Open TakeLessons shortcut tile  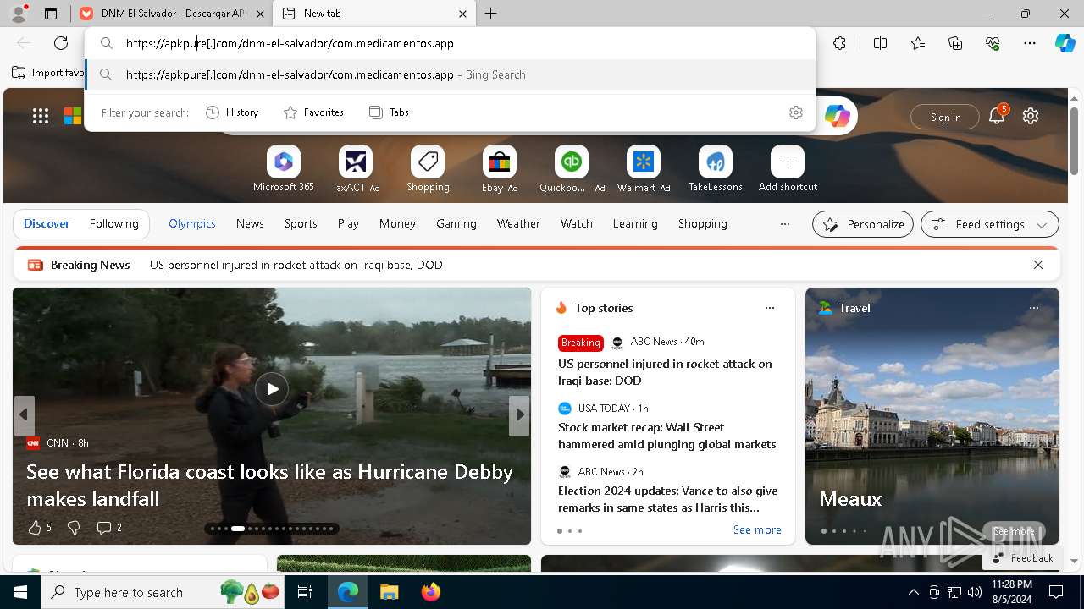point(716,169)
